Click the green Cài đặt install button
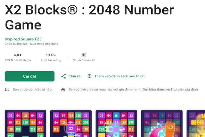This screenshot has width=205, height=137. click(x=29, y=76)
